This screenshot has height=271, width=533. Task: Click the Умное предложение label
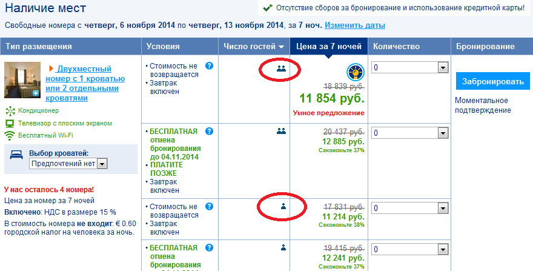click(x=328, y=113)
